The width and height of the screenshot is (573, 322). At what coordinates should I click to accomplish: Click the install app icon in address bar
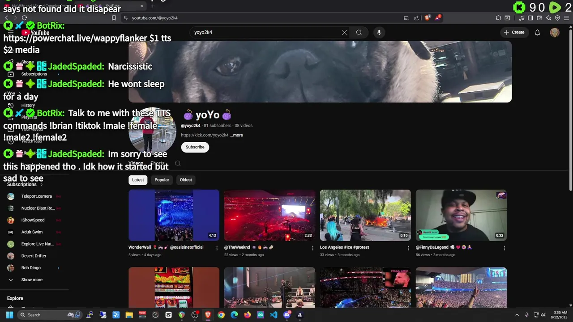point(406,18)
